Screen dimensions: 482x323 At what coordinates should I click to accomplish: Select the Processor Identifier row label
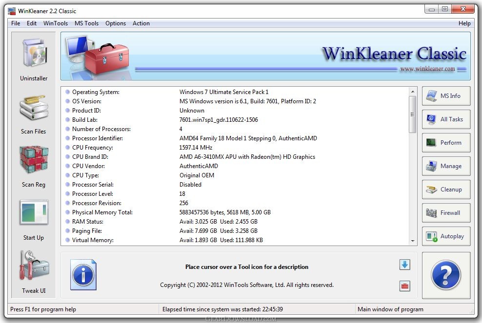click(x=98, y=138)
